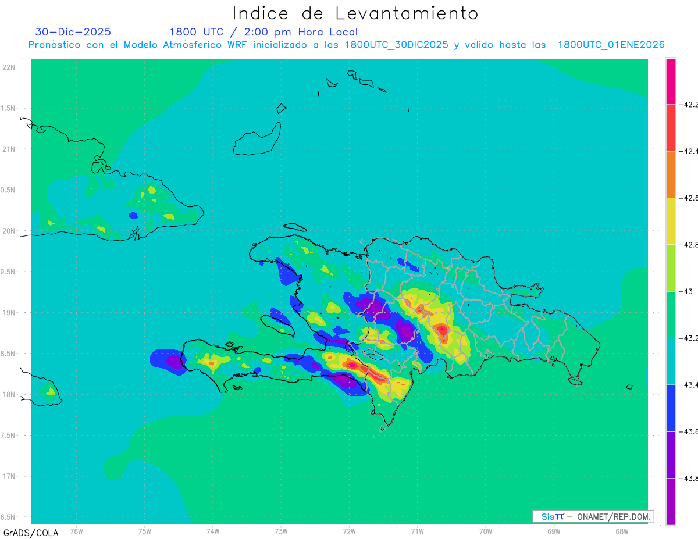The width and height of the screenshot is (698, 539).
Task: Click the "-43.4" color bar label
Action: click(x=688, y=385)
